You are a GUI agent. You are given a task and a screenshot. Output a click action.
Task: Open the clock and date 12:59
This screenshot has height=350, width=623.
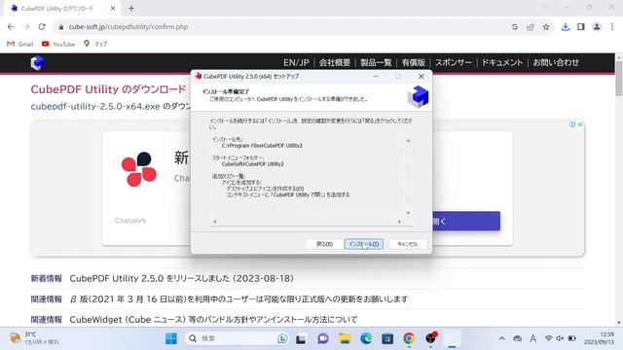(x=599, y=338)
